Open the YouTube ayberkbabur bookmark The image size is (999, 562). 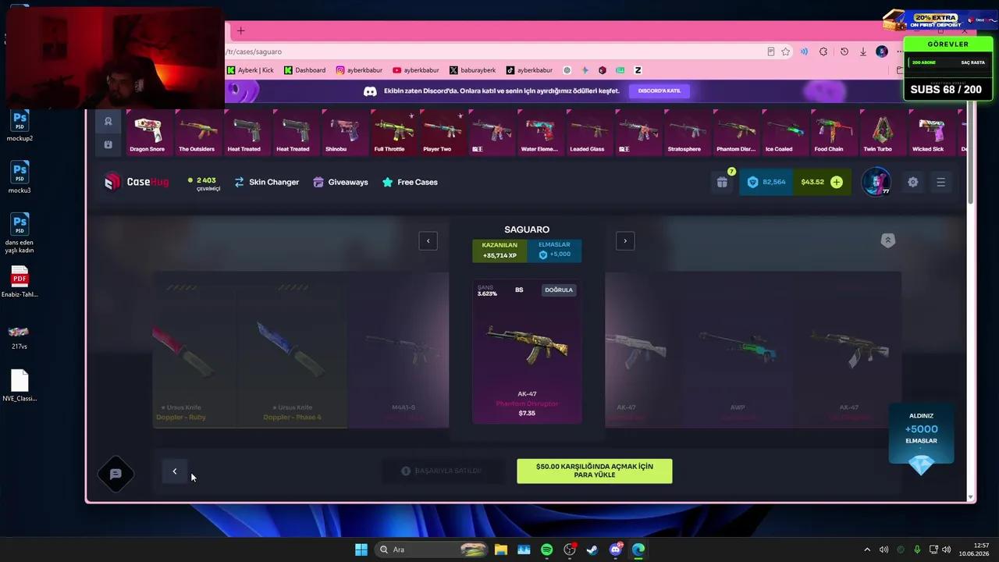pos(416,70)
